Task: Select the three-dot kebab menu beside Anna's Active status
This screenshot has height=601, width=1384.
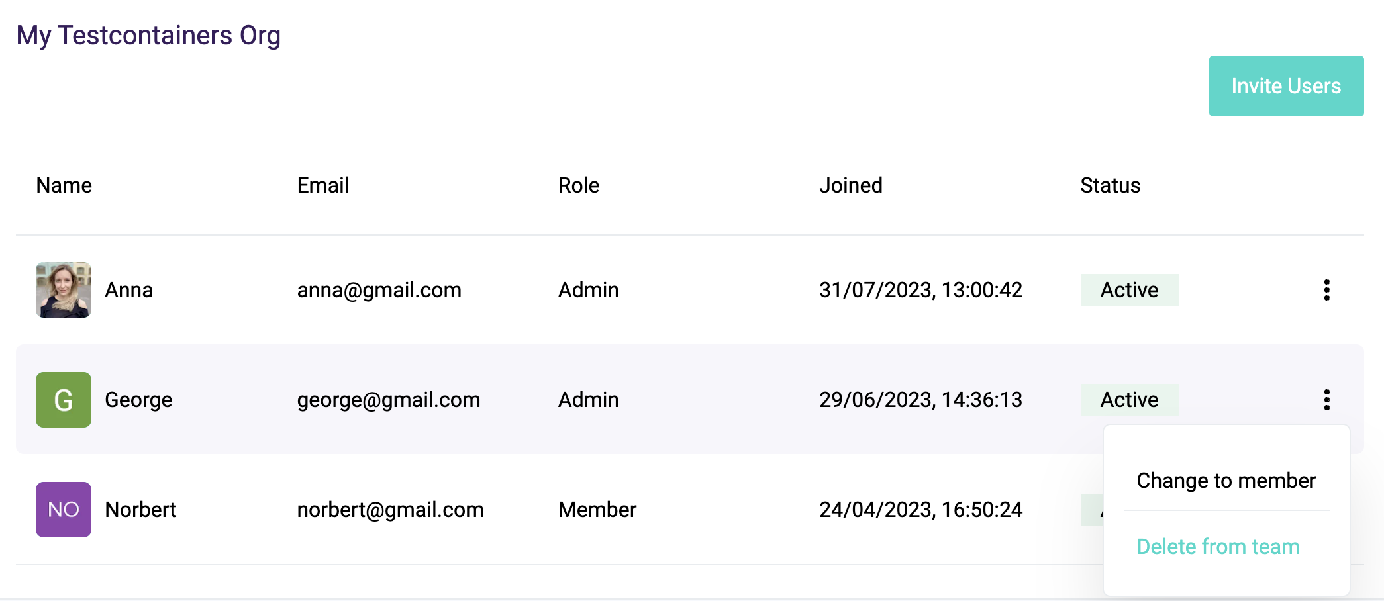Action: (x=1326, y=290)
